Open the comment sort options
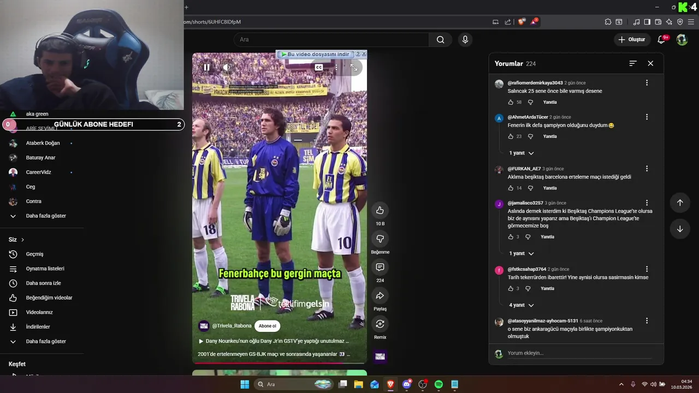The height and width of the screenshot is (393, 699). pos(633,63)
